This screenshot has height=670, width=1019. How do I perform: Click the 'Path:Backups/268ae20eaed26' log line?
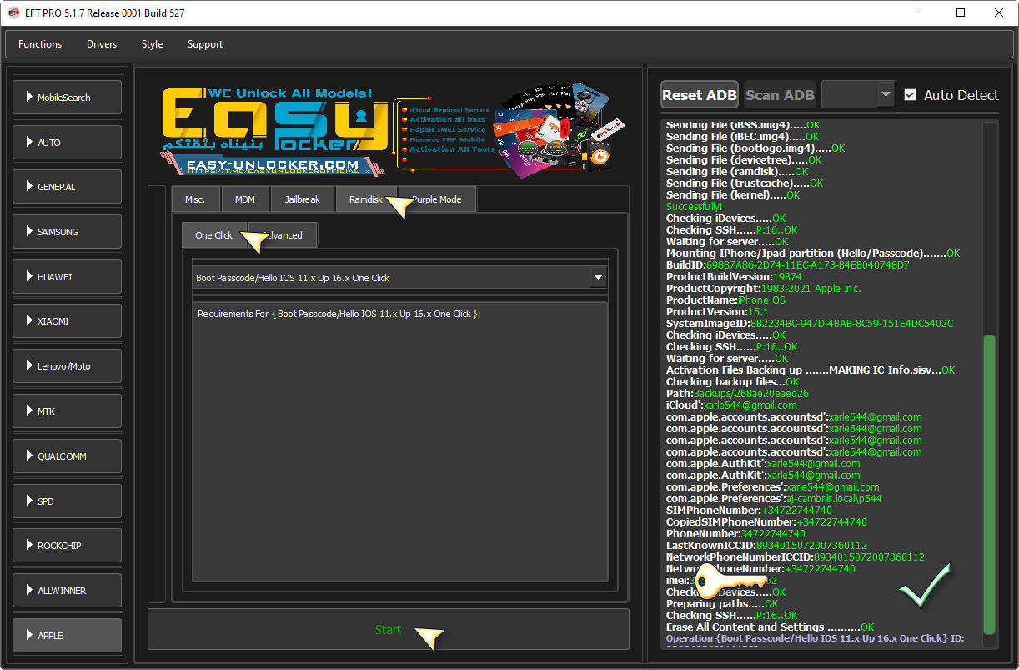click(737, 393)
